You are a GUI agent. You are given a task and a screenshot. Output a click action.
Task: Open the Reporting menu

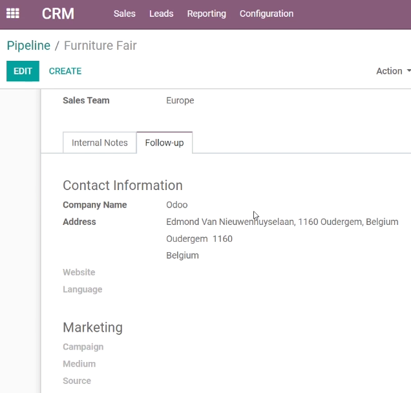[207, 14]
